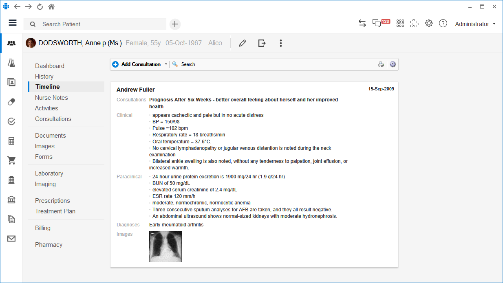Expand the Add Consultation dropdown arrow
The image size is (503, 283).
[166, 64]
